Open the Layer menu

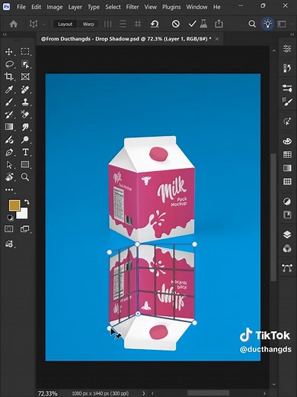[75, 7]
